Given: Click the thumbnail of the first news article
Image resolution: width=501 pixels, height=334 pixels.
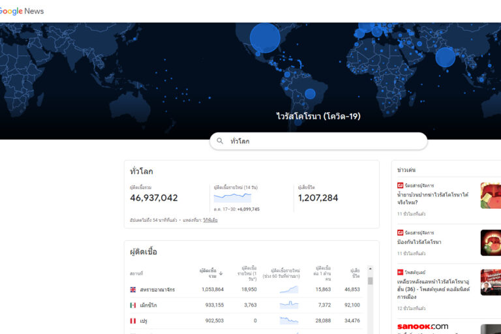Looking at the screenshot, I should click(491, 196).
